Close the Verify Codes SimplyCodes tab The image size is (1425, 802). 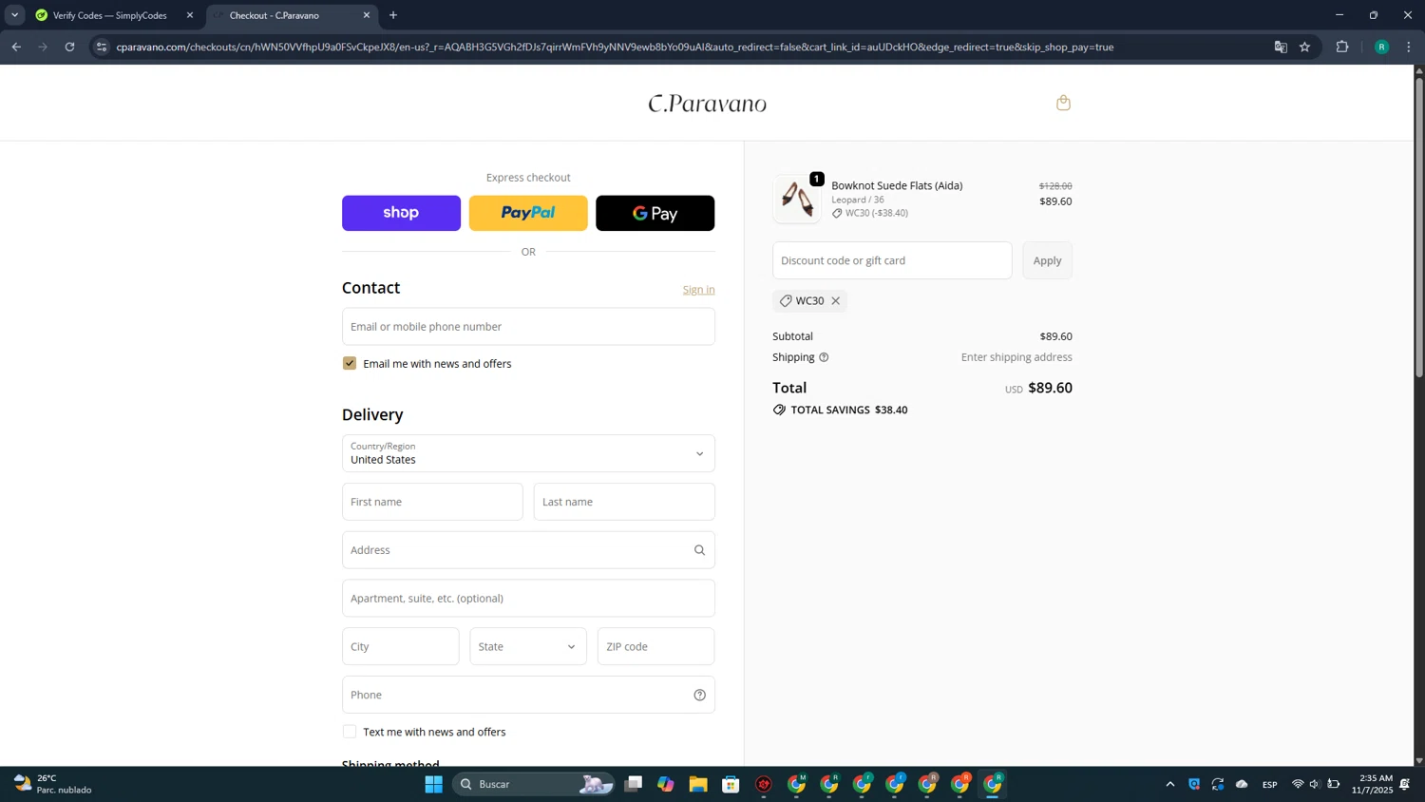pyautogui.click(x=190, y=15)
